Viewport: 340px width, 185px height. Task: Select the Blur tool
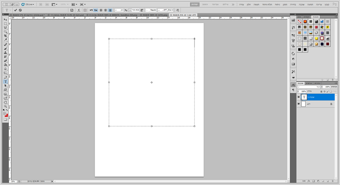[5, 69]
